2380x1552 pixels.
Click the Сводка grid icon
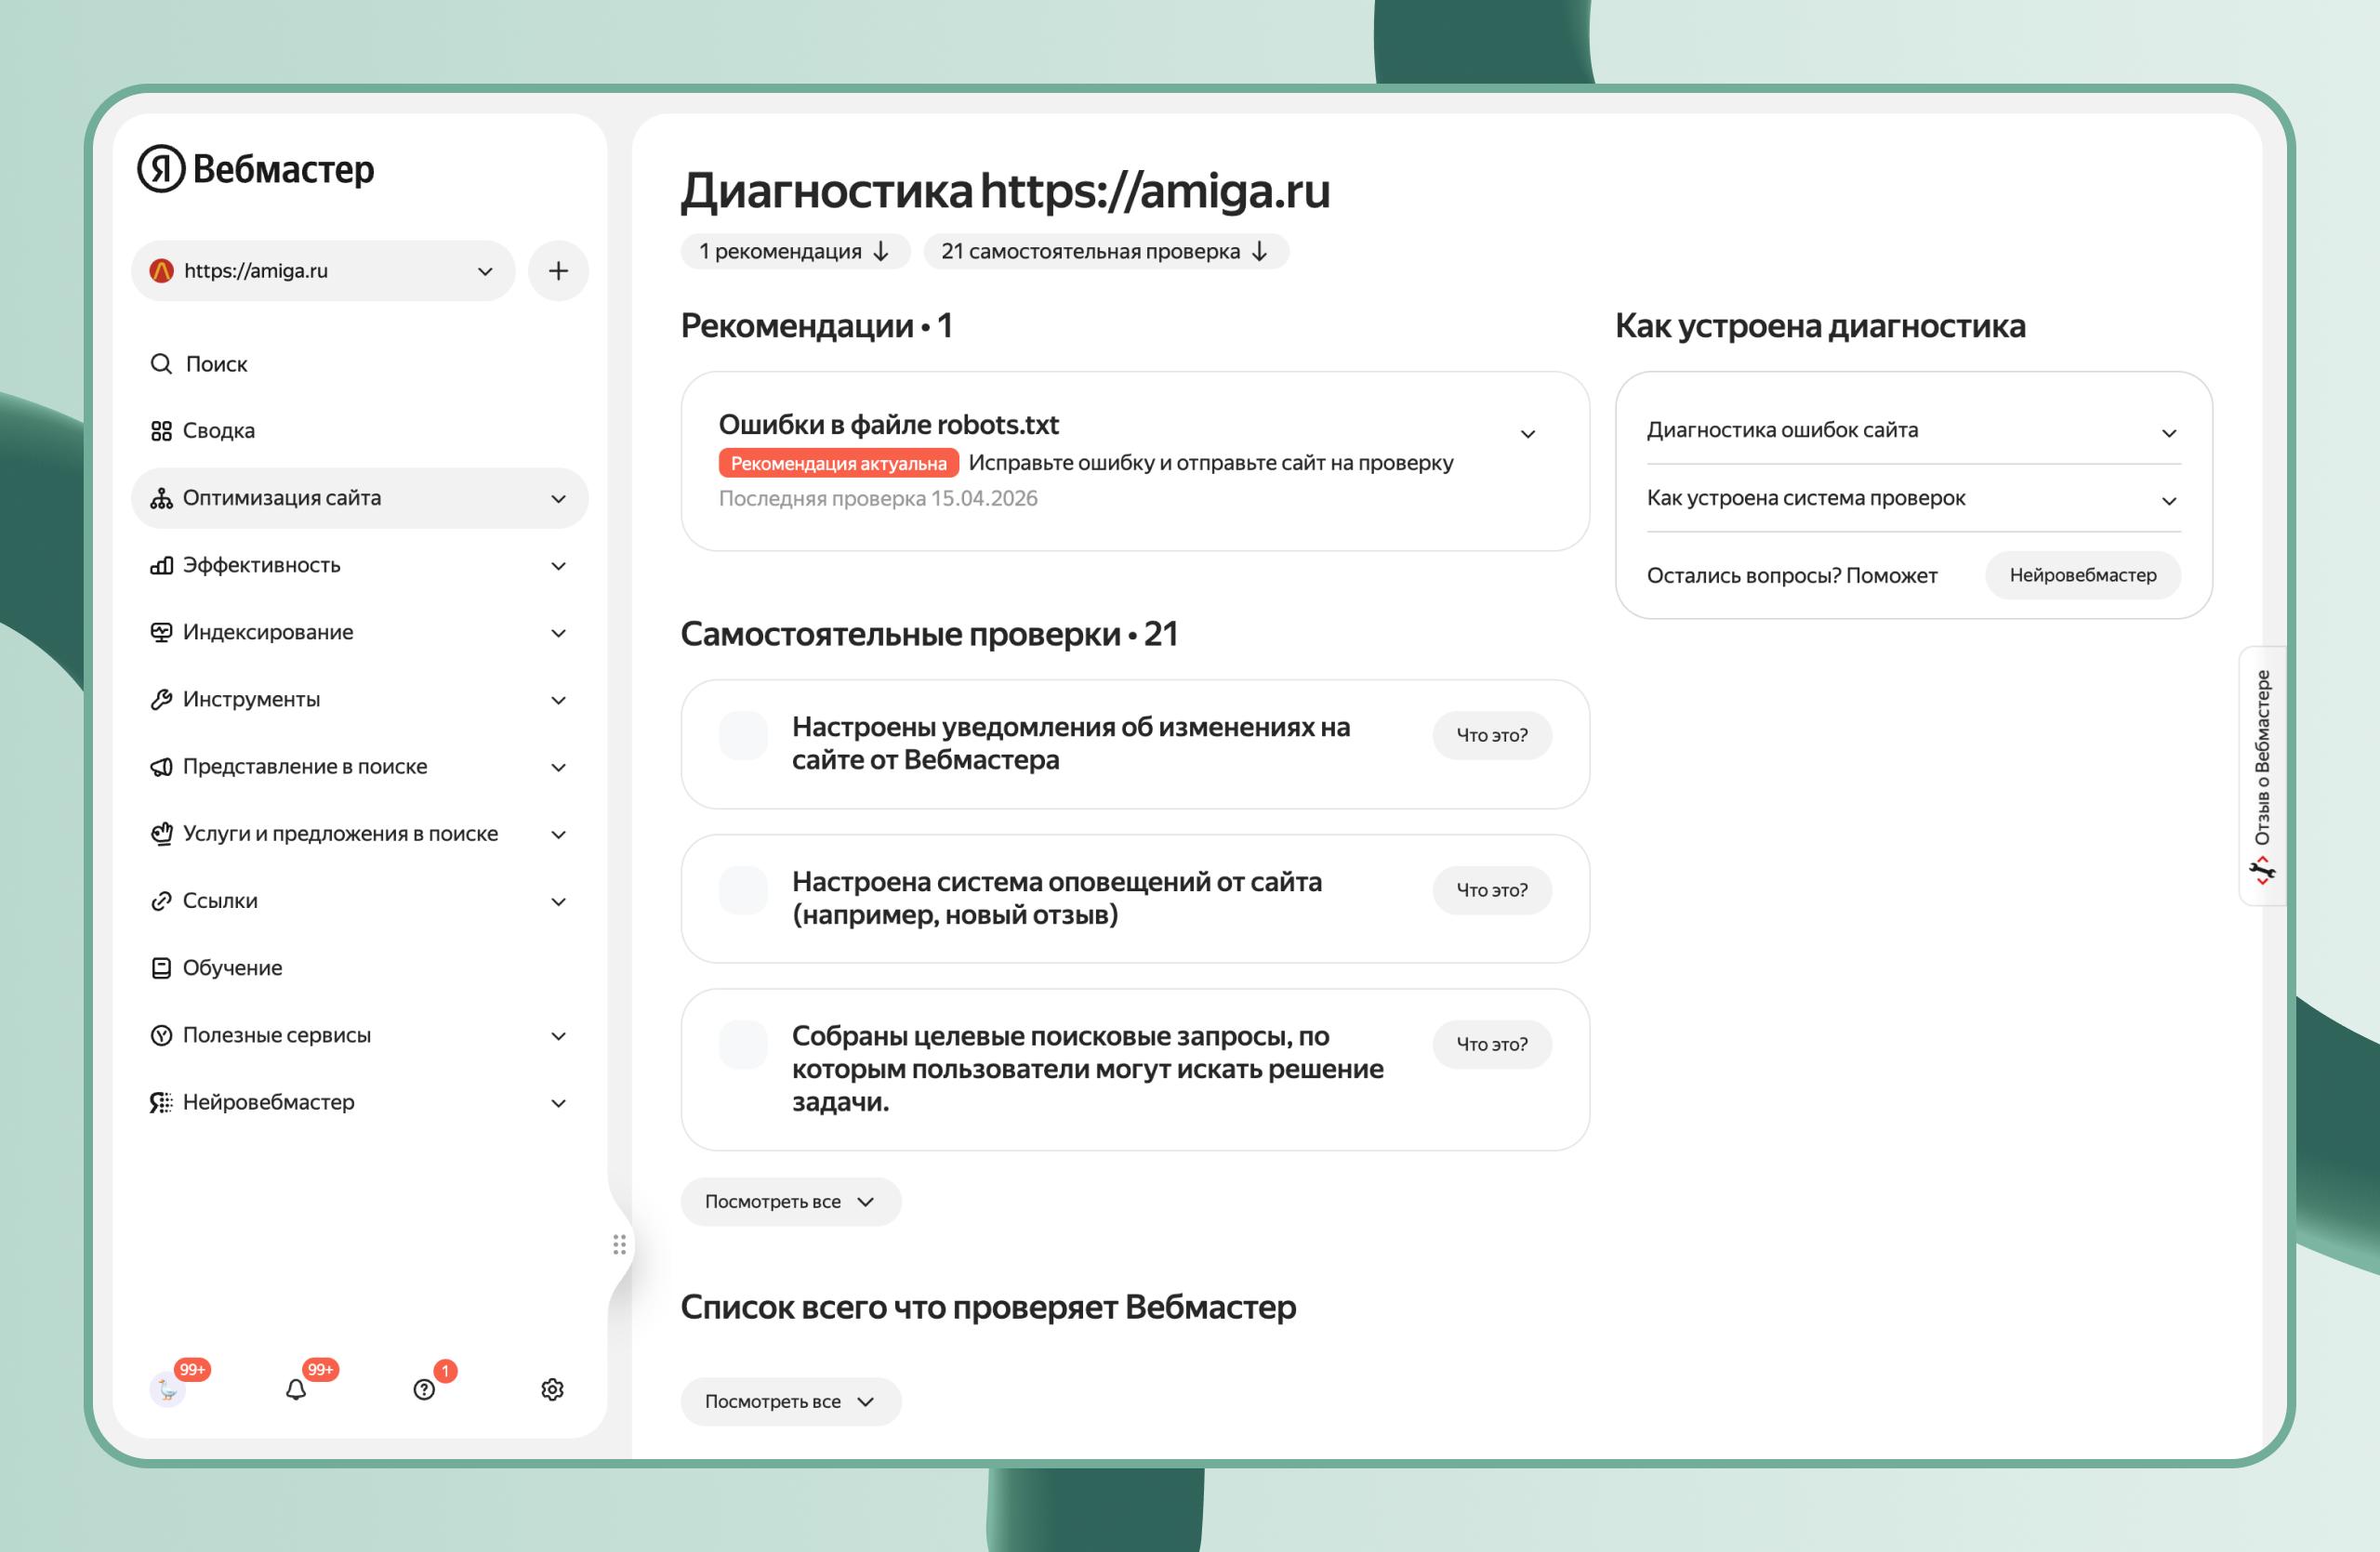click(x=161, y=430)
